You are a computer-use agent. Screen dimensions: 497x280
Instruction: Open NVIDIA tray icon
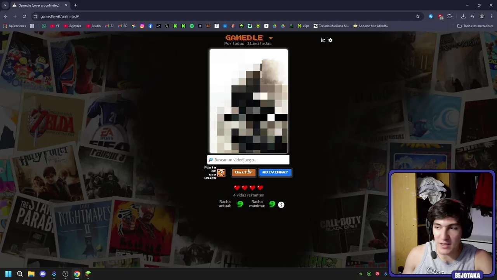tap(361, 274)
